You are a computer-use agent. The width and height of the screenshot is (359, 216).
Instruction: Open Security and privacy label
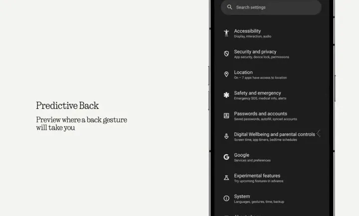pos(255,52)
